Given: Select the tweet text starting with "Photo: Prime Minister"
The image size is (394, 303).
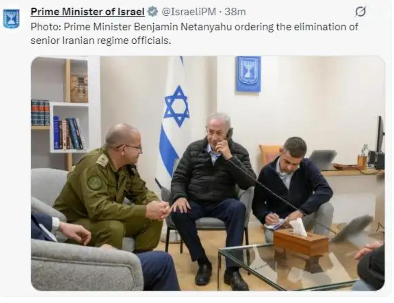Looking at the screenshot, I should point(194,33).
